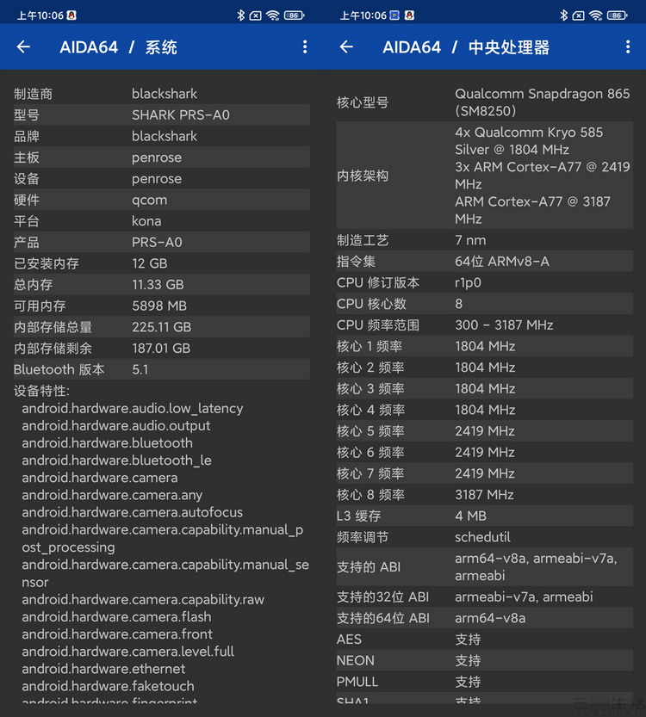Select the 频率调节 schedutil row
The height and width of the screenshot is (717, 646).
coord(484,537)
